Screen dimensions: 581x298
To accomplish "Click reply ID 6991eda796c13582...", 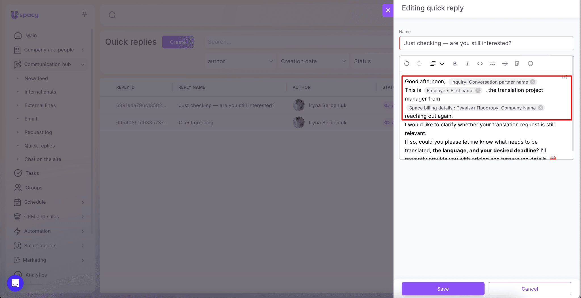I will [141, 105].
